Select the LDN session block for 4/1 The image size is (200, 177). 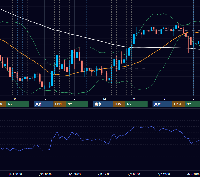tap(119, 104)
